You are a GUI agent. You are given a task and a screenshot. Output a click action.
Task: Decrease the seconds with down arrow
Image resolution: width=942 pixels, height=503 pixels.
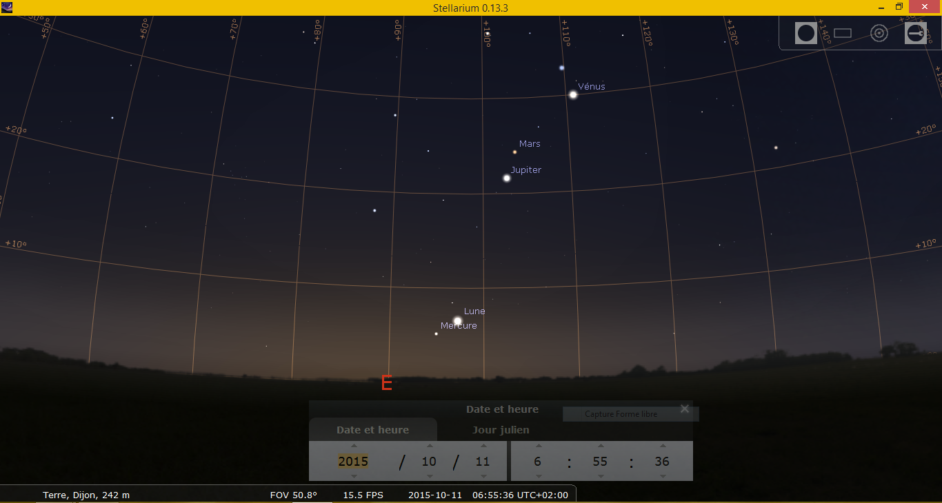pos(663,476)
